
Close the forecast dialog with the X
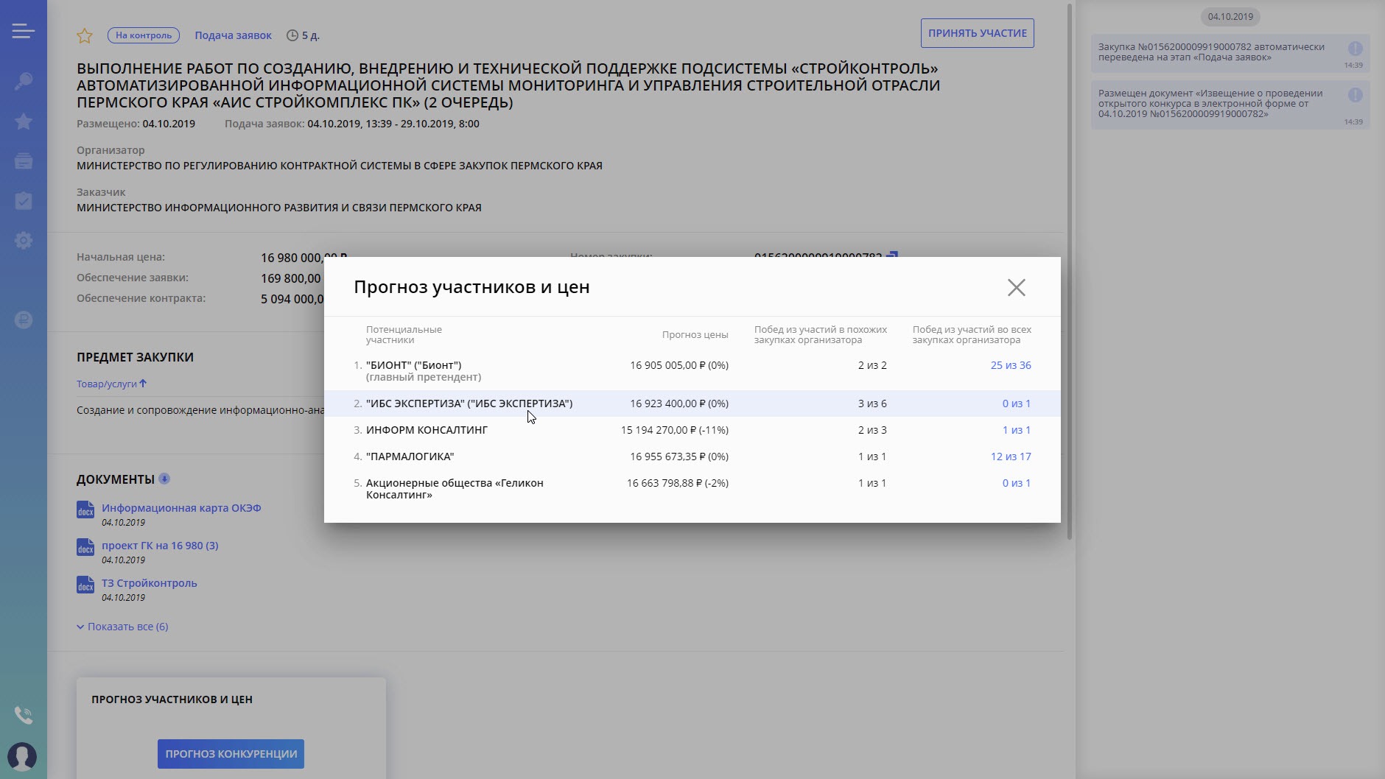(x=1017, y=287)
